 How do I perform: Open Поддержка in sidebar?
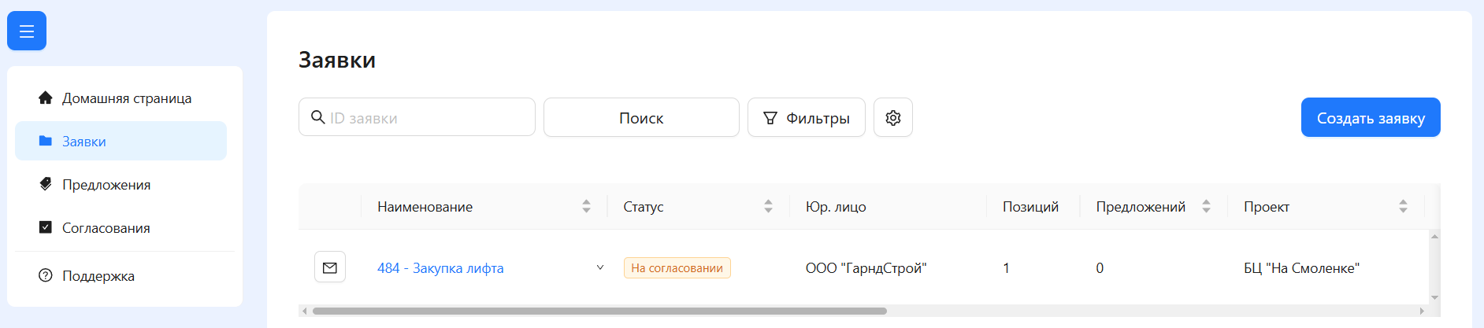click(x=121, y=276)
